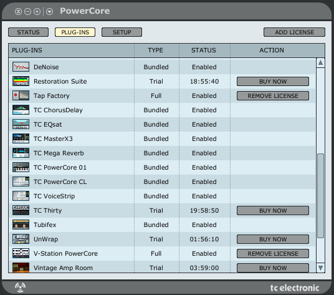The image size is (334, 295).
Task: Select the Vintage Amp Room name
Action: [x=63, y=268]
